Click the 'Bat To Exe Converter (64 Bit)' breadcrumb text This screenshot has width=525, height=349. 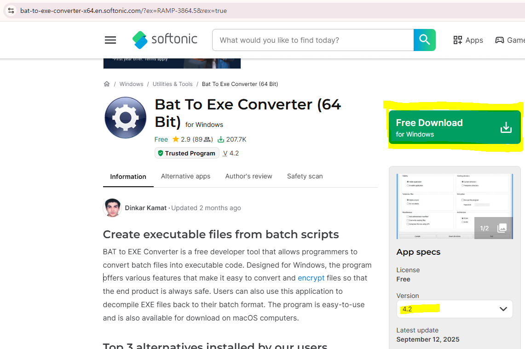tap(240, 84)
